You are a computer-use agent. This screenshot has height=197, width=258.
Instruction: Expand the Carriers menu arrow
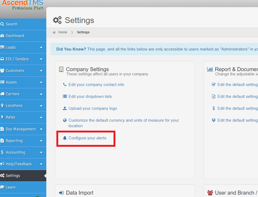click(41, 94)
